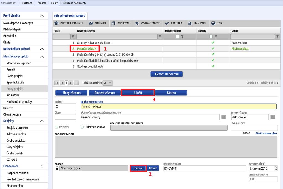This screenshot has width=283, height=189.
Task: Click the Finalizace lock icon
Action: coord(190,23)
